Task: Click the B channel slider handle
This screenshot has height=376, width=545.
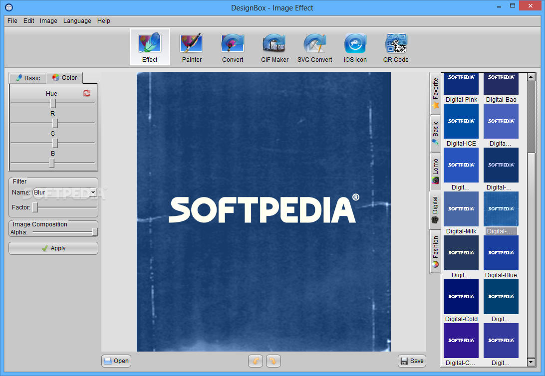Action: tap(51, 163)
